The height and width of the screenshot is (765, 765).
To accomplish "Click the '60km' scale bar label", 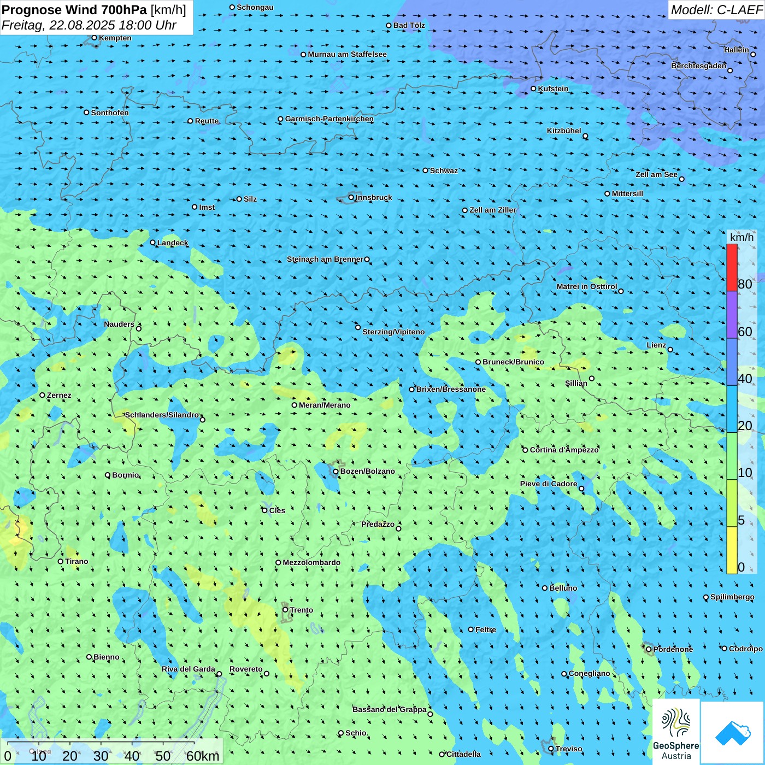I will coord(203,756).
